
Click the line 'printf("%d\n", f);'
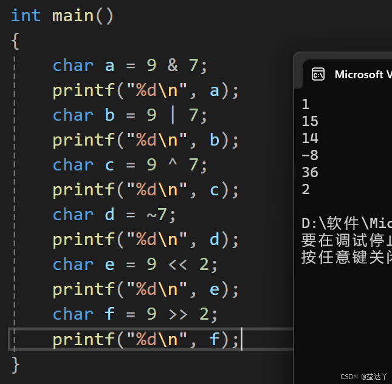[x=146, y=339]
